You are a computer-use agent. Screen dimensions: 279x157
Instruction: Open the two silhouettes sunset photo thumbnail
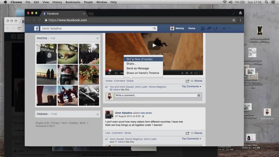pyautogui.click(x=47, y=75)
